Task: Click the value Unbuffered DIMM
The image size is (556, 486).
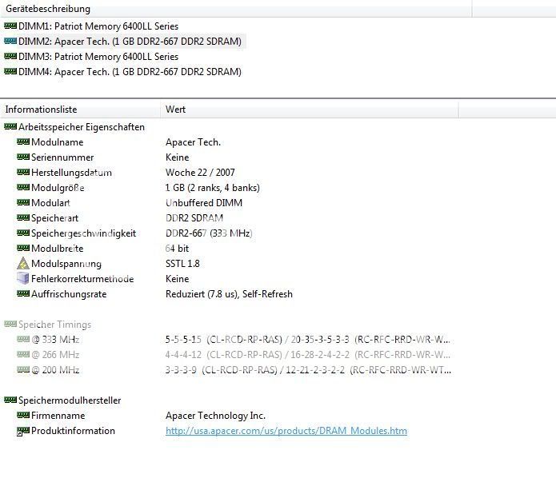Action: (204, 203)
